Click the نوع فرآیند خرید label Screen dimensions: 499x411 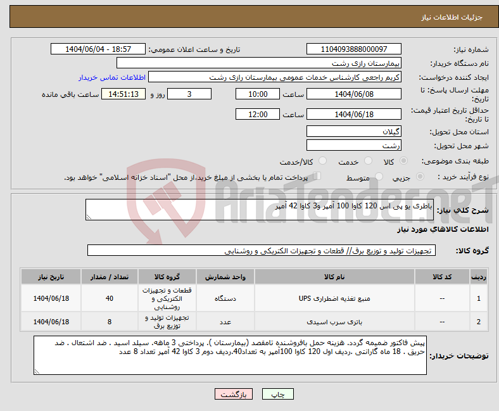pos(463,177)
